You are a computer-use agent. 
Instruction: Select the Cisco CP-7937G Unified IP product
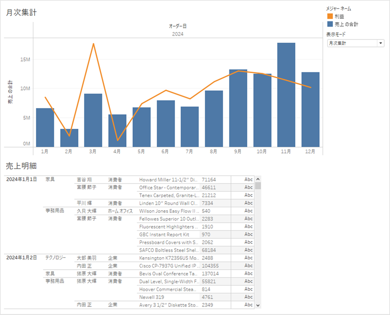click(x=169, y=266)
